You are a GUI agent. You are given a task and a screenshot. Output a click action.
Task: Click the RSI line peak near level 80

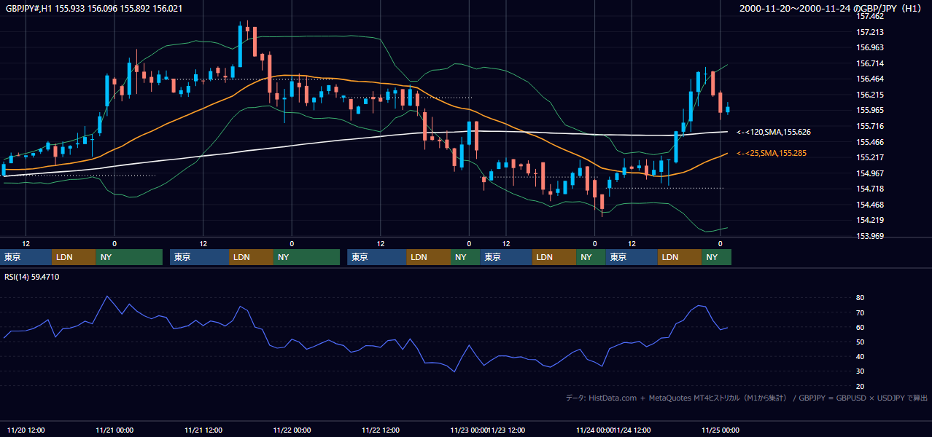(107, 296)
